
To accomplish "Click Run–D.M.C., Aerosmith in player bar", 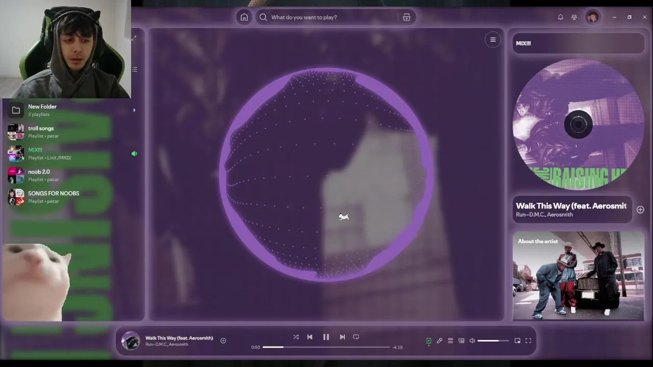I will point(167,345).
